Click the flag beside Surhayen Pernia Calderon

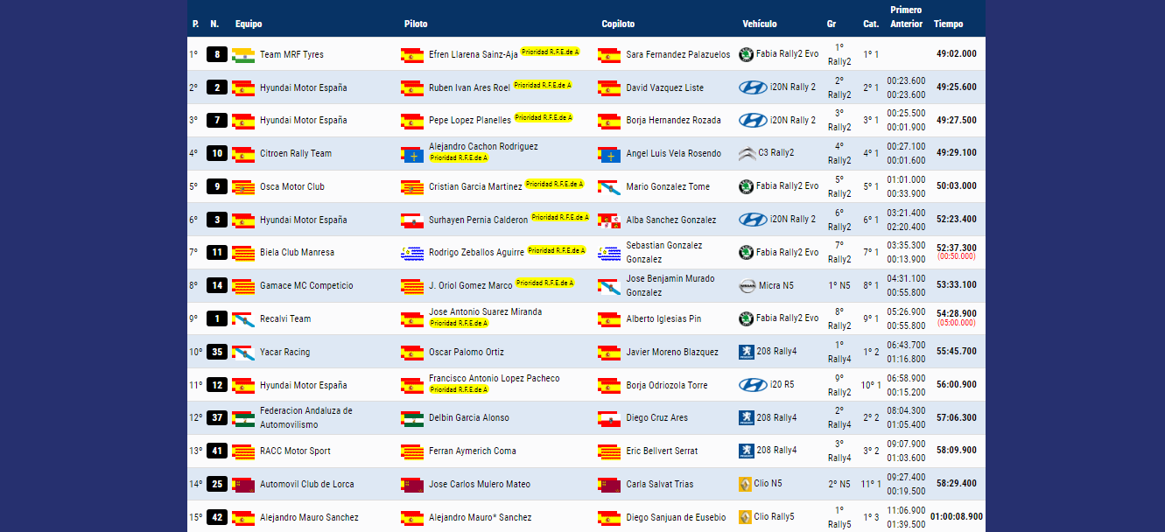tap(412, 220)
